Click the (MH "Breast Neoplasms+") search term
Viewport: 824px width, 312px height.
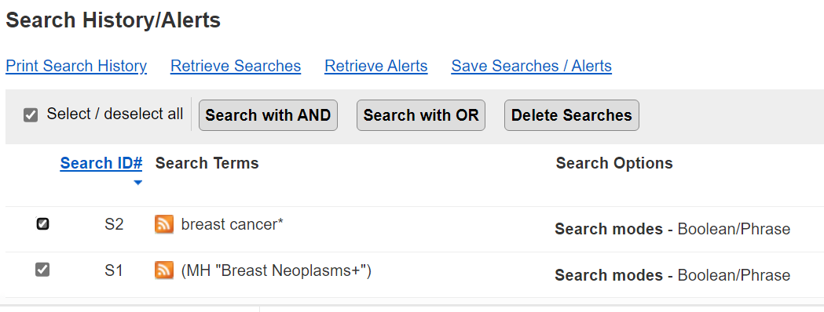pyautogui.click(x=276, y=270)
